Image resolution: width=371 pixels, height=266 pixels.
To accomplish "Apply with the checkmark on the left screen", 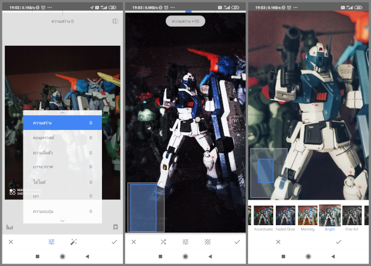I will pyautogui.click(x=114, y=242).
